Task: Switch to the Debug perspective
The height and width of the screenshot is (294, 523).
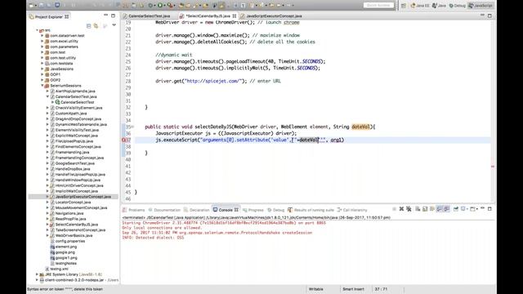Action: 458,6
